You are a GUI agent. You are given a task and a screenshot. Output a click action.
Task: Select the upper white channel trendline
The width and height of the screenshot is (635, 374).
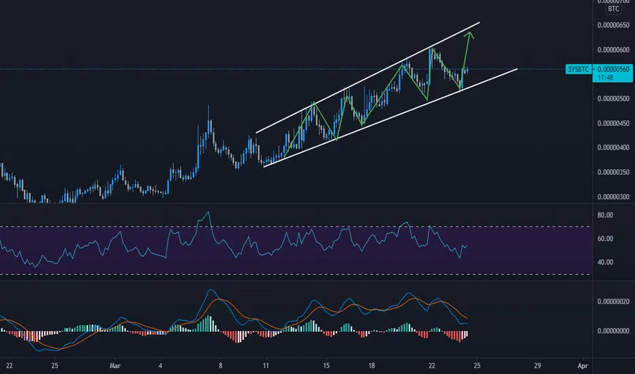pos(368,78)
